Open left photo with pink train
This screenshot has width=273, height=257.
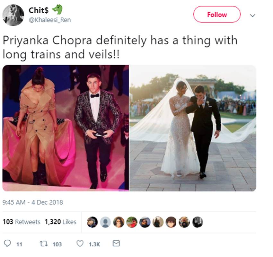(66, 128)
